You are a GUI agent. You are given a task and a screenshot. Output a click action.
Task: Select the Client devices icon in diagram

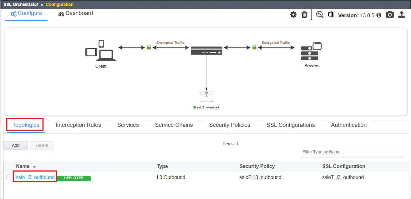[x=101, y=51]
